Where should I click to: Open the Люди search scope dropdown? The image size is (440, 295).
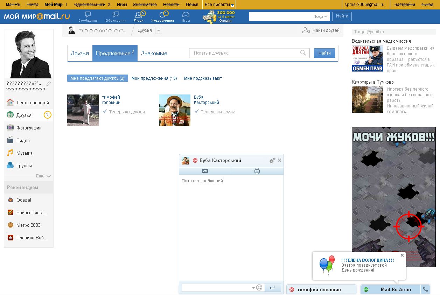320,16
